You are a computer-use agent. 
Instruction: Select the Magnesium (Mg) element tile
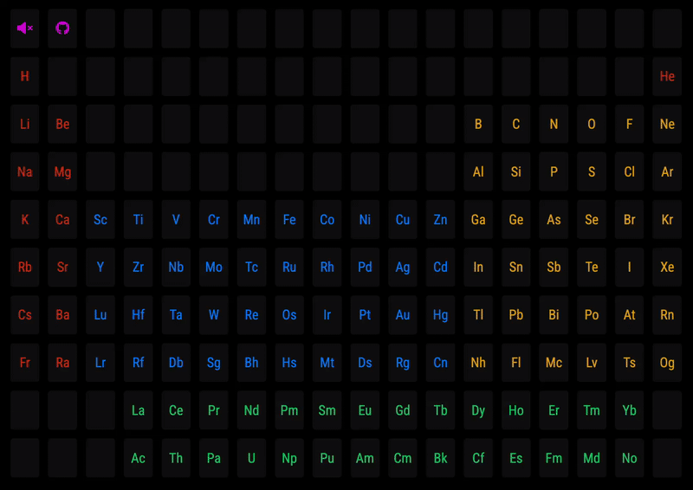[x=62, y=171]
